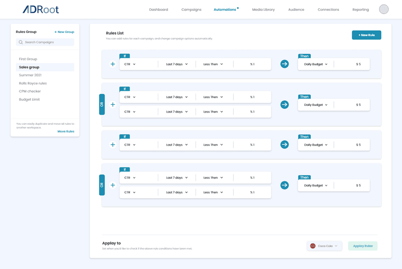The height and width of the screenshot is (269, 402).
Task: Open the Less Then dropdown in the third rule
Action: (213, 145)
